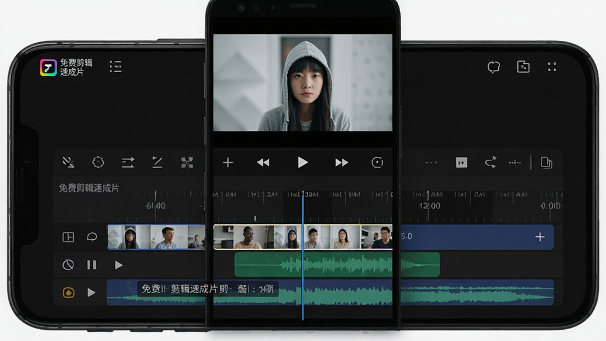Play the green audio track beside the pause icon
The height and width of the screenshot is (341, 606).
118,265
